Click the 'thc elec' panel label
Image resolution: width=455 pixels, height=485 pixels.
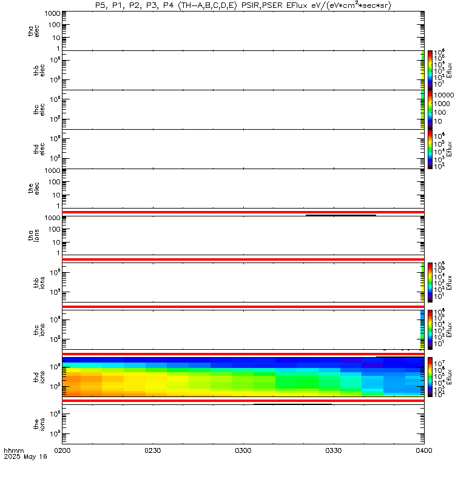[x=39, y=110]
